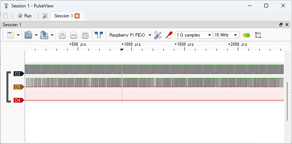
Task: Click the channel group bracket handle
Action: pyautogui.click(x=8, y=87)
